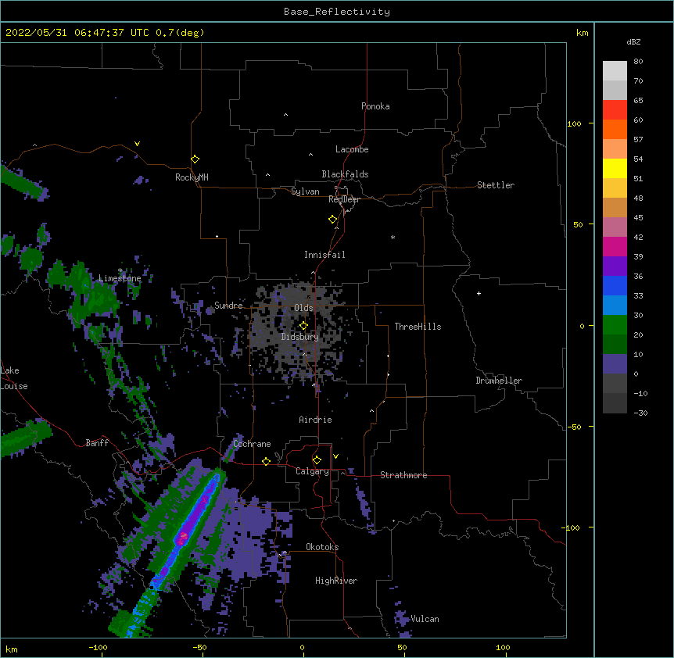
Task: Click the Limestone label
Action: point(120,278)
